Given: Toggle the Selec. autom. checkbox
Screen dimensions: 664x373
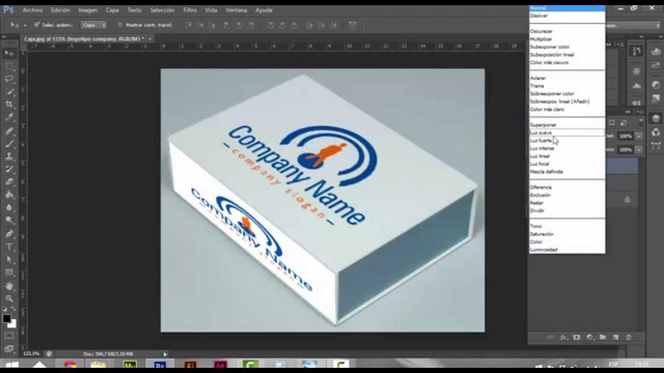Looking at the screenshot, I should pyautogui.click(x=37, y=24).
